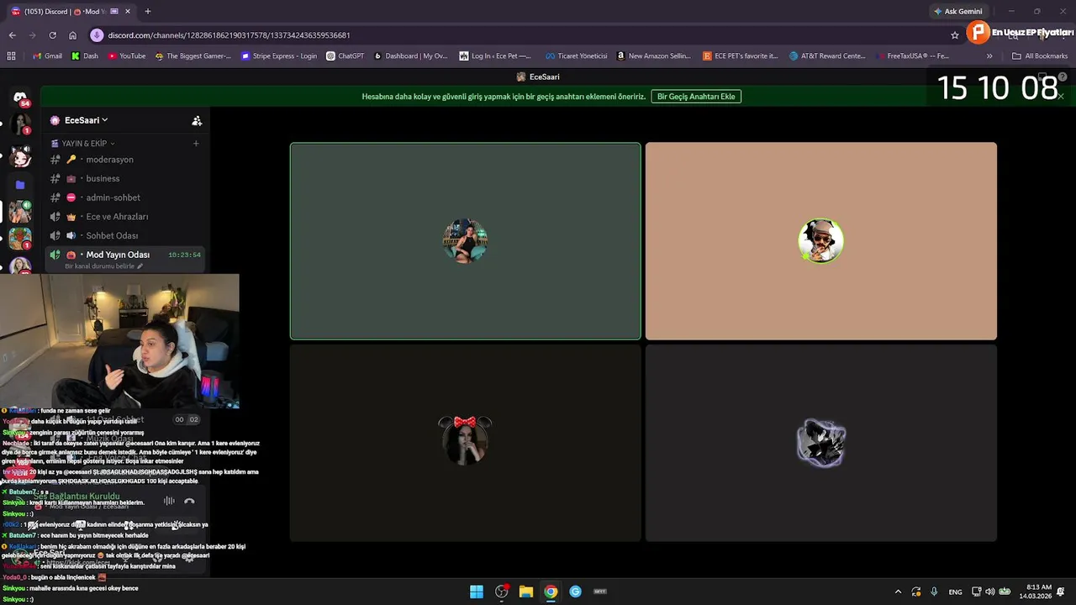The width and height of the screenshot is (1076, 605).
Task: Select the participant tile with red bow avatar
Action: click(465, 443)
